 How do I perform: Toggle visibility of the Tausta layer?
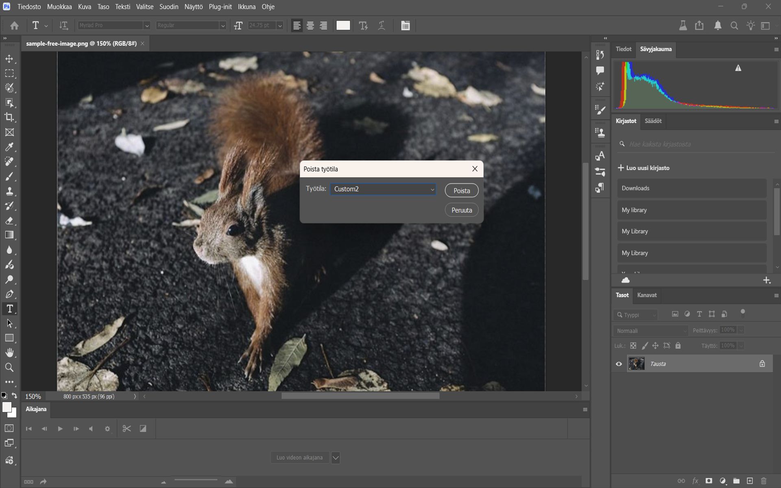coord(619,364)
